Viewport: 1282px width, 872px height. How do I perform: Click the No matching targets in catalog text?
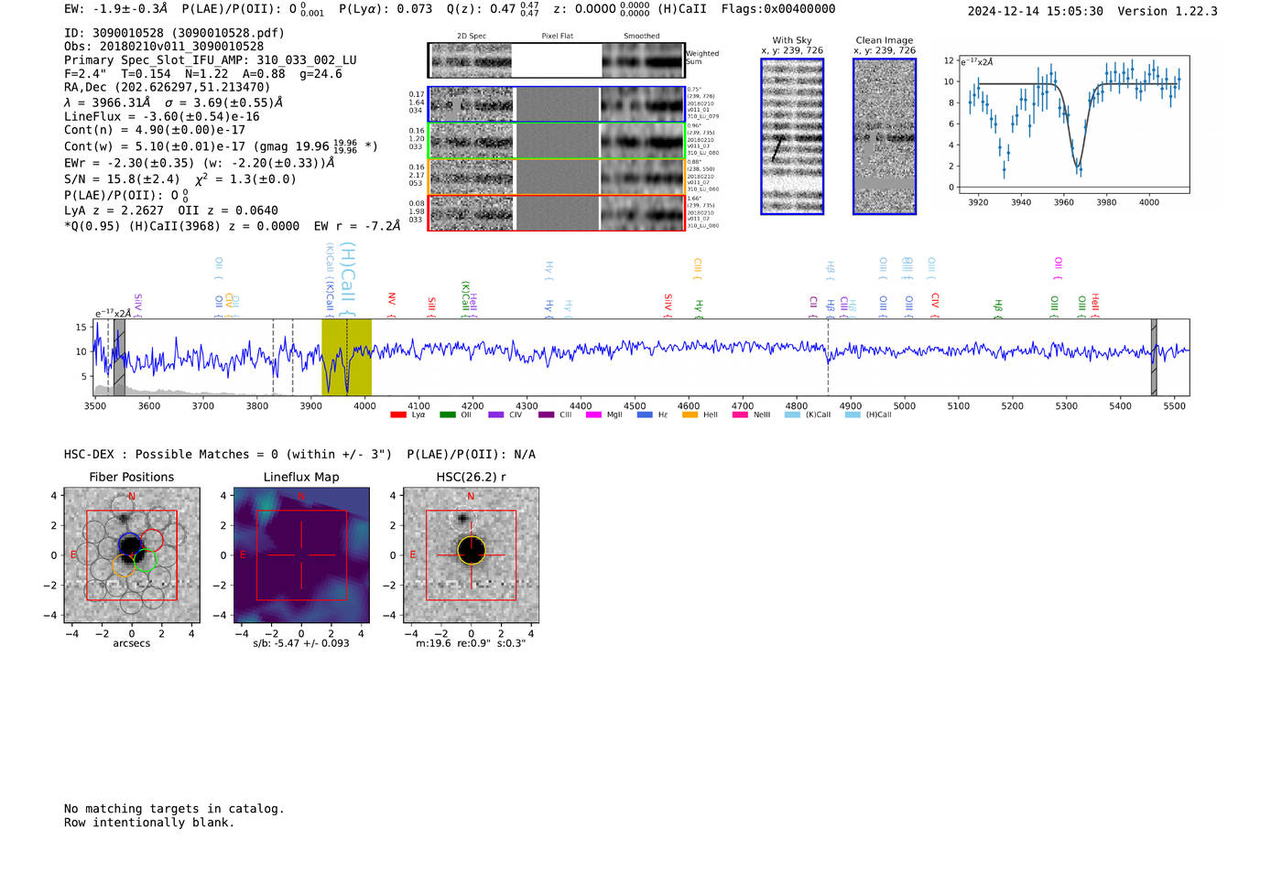(x=174, y=809)
